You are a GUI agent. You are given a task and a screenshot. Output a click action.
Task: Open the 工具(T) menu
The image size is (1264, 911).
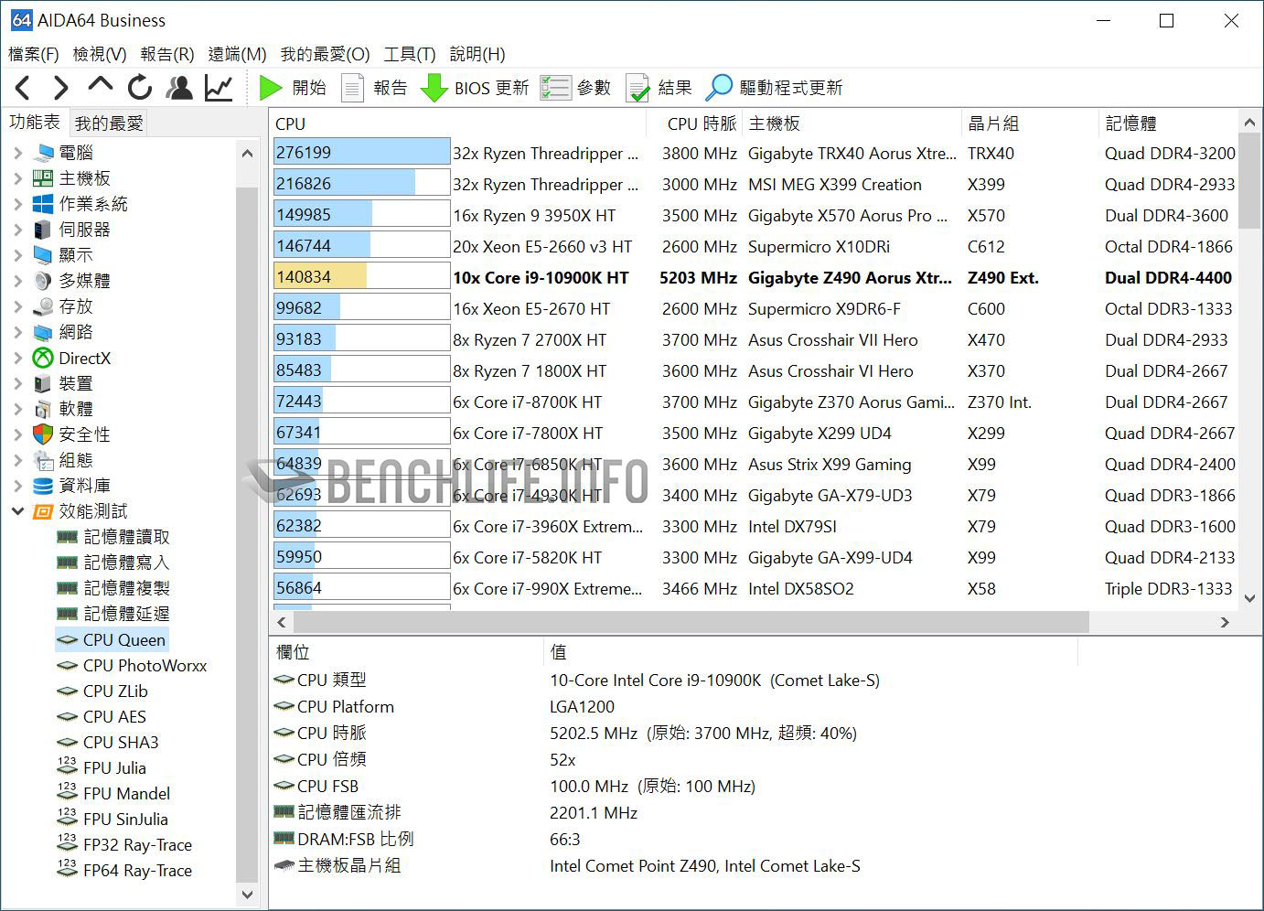click(x=409, y=54)
